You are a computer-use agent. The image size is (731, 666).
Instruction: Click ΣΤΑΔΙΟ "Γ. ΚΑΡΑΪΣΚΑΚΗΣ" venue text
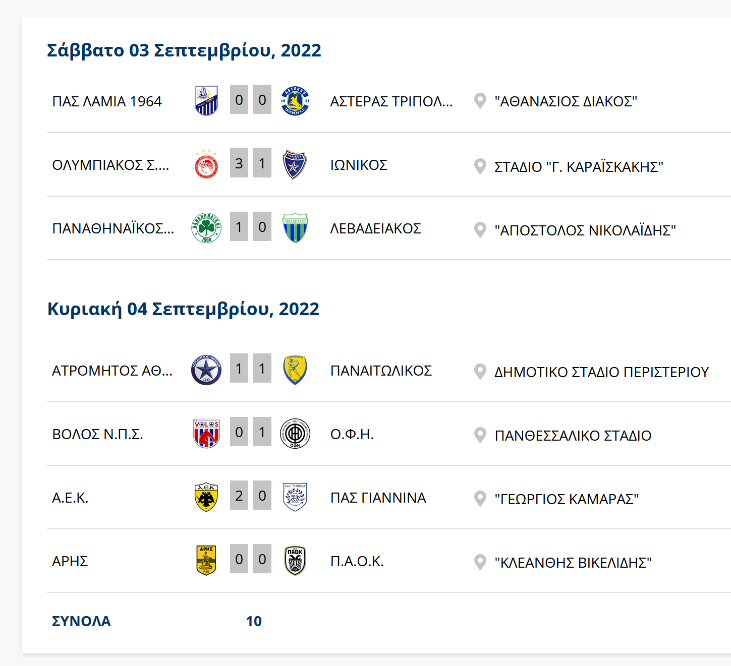pyautogui.click(x=579, y=166)
